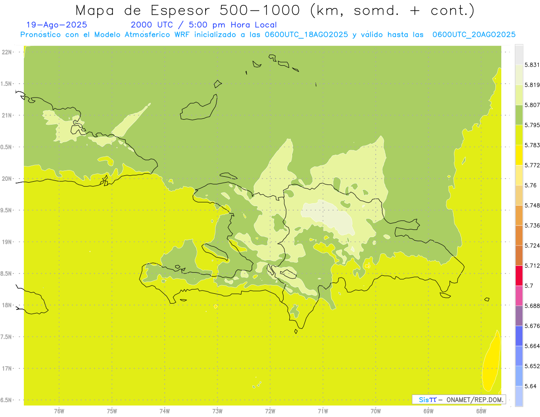Click legend value 5.712
Viewport: 540px width, 417px height.
point(532,265)
